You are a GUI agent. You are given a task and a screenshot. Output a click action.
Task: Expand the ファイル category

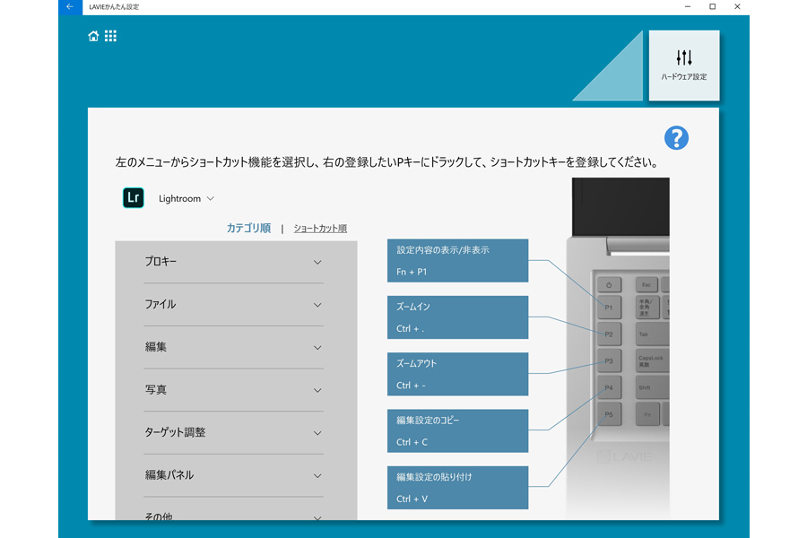point(233,305)
